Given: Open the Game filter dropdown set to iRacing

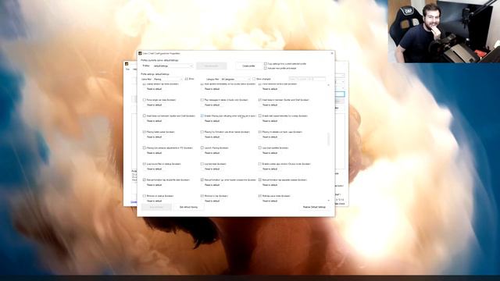Looking at the screenshot, I should (x=168, y=79).
